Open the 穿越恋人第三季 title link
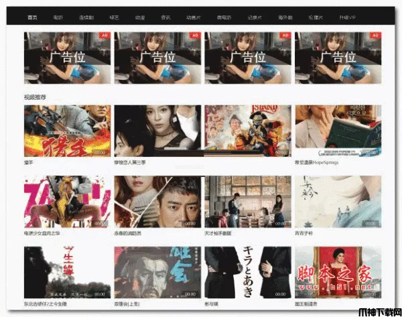 click(x=130, y=163)
